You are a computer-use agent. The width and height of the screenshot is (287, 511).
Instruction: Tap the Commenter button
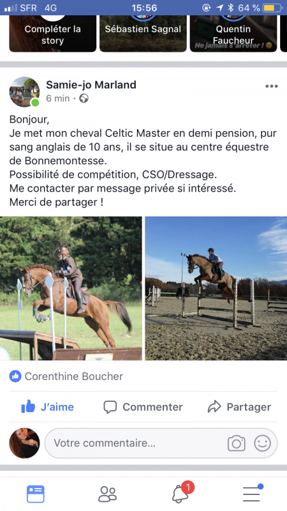[143, 407]
